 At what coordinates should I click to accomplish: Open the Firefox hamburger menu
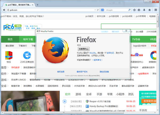point(156,10)
